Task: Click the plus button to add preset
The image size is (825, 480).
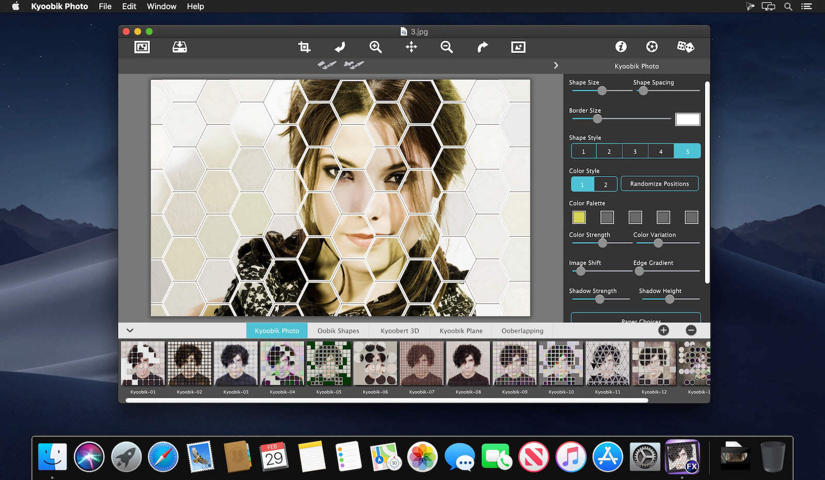Action: tap(664, 331)
